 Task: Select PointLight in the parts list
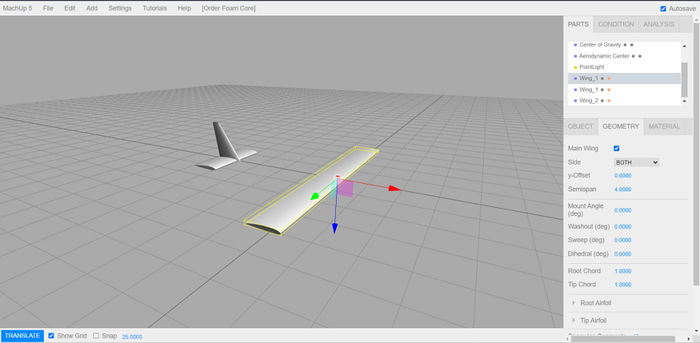(x=591, y=67)
